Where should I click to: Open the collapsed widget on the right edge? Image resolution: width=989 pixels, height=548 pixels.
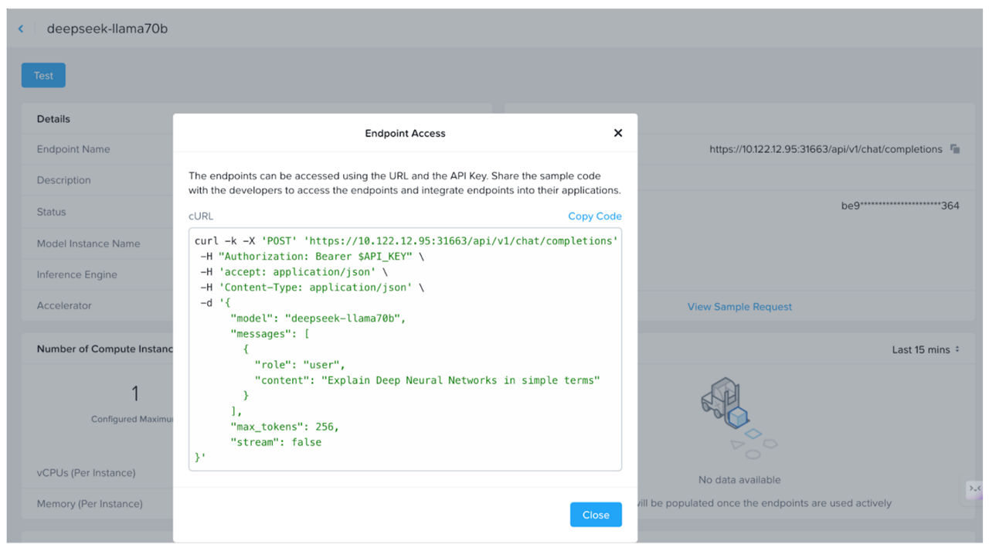(x=975, y=489)
